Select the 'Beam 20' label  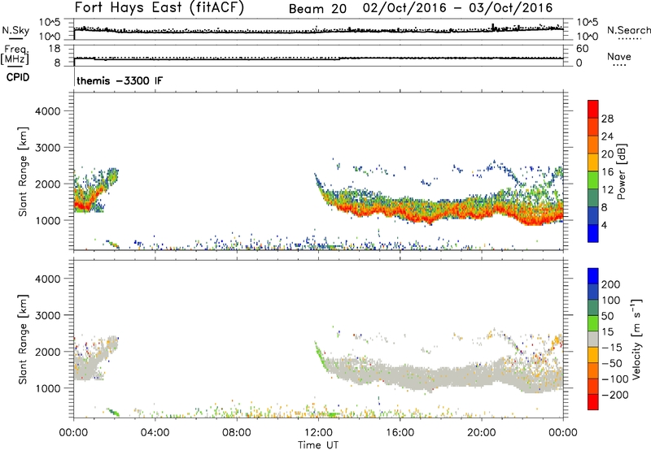click(317, 9)
